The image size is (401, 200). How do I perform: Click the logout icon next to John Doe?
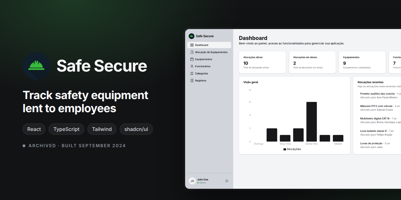point(227,181)
